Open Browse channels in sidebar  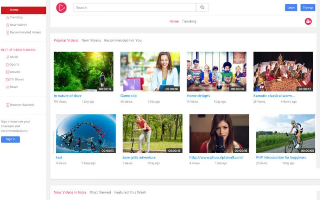point(21,105)
